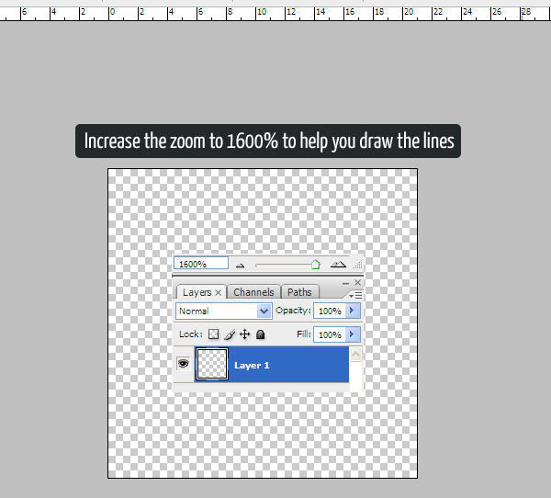
Task: Open the Opacity slider arrow
Action: point(353,311)
